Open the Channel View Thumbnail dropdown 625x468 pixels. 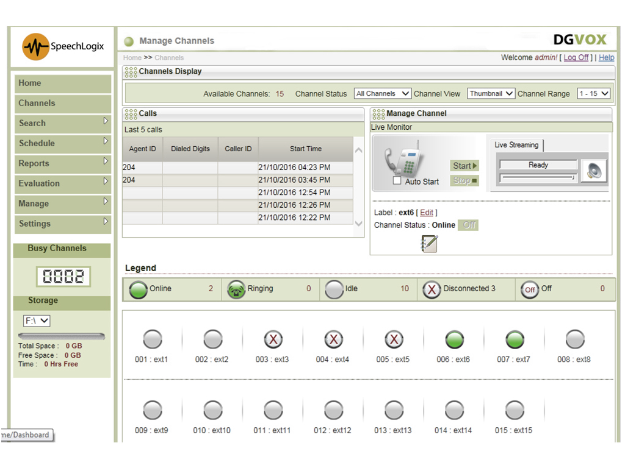[x=491, y=94]
